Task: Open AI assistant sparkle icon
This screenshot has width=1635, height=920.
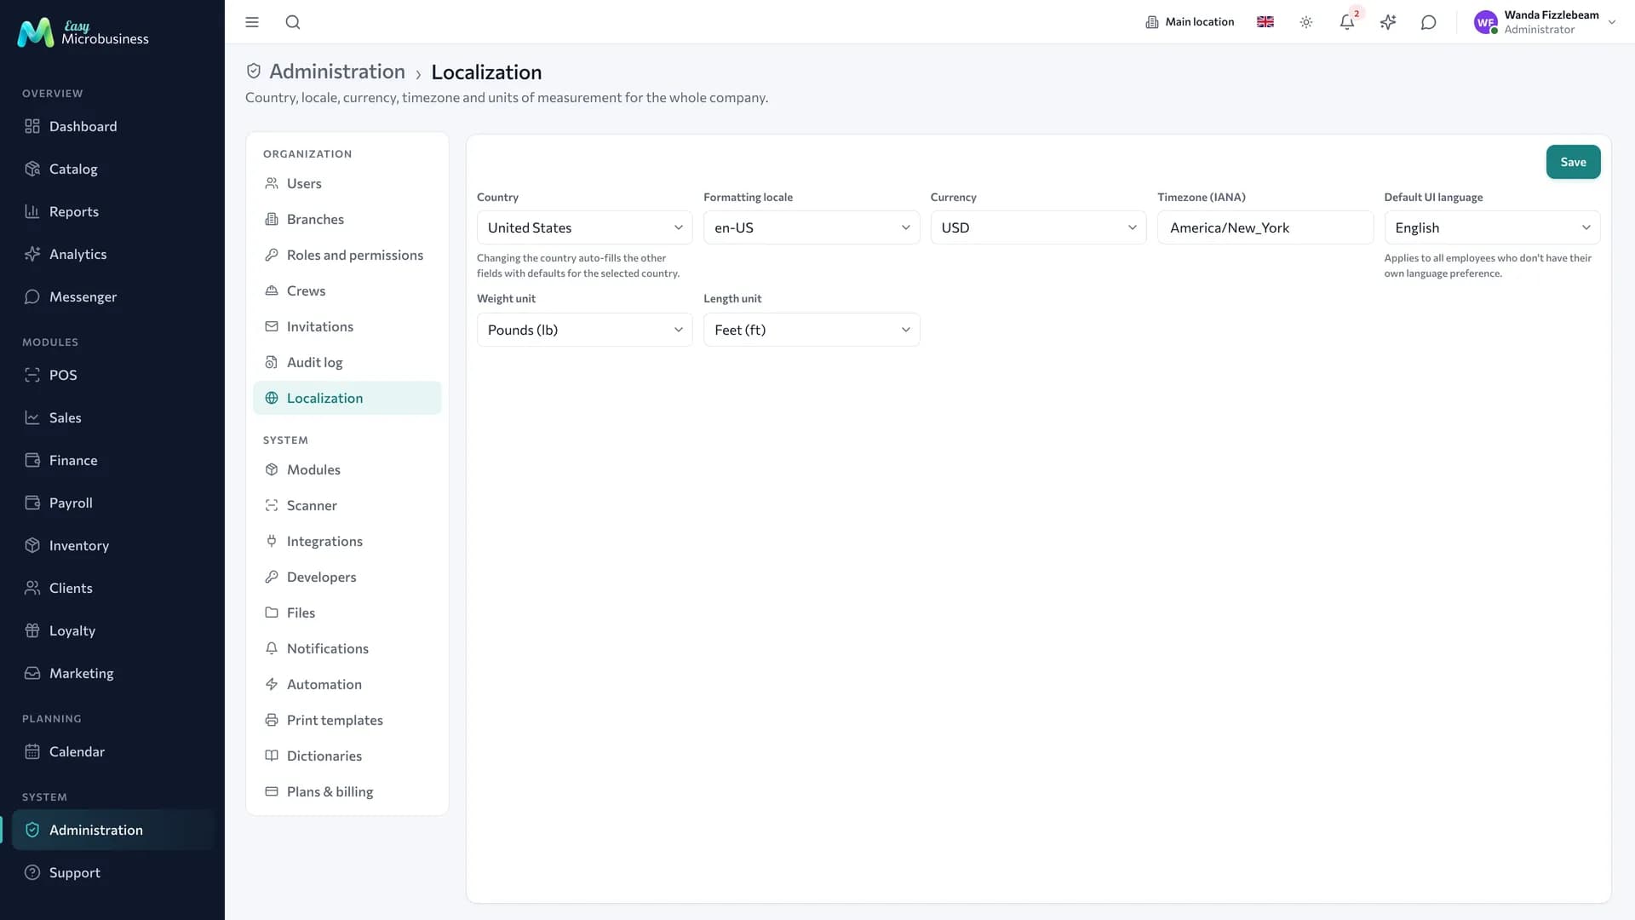Action: tap(1388, 22)
